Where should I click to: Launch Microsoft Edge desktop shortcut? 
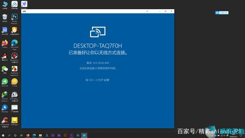point(15,44)
